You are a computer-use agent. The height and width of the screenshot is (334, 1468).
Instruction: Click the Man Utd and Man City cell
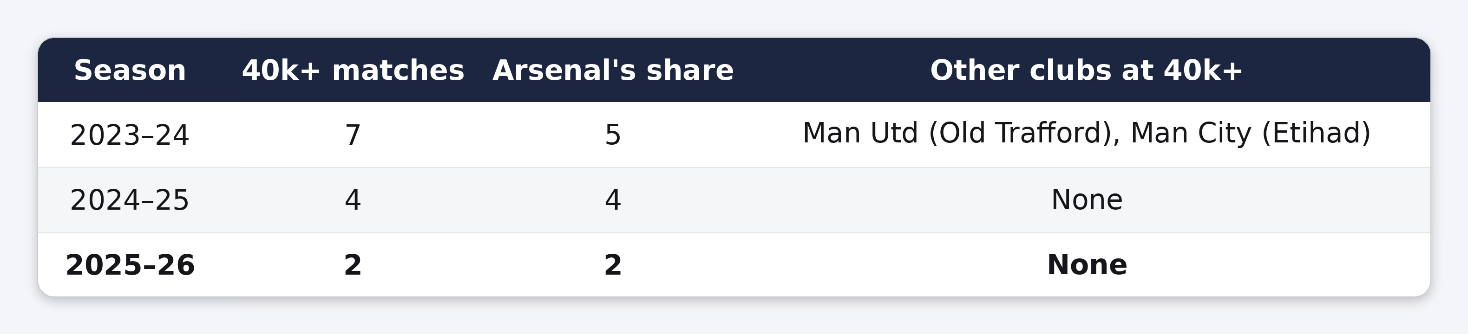(x=1086, y=133)
